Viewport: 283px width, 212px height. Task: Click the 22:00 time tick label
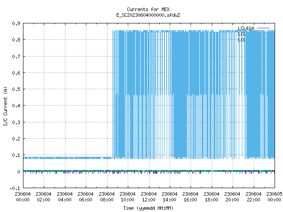pos(253,200)
